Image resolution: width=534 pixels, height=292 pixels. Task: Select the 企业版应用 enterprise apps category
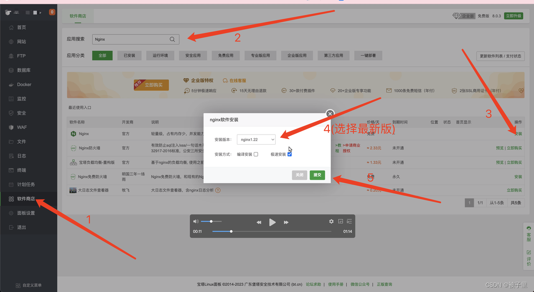297,55
